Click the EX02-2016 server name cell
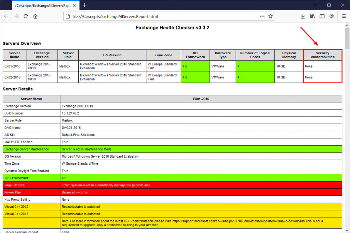The height and width of the screenshot is (233, 350). pos(14,77)
